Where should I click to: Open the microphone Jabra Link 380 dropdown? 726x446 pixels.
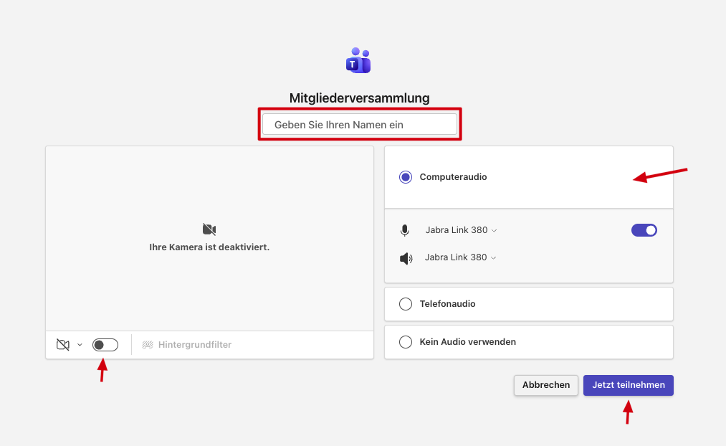461,230
